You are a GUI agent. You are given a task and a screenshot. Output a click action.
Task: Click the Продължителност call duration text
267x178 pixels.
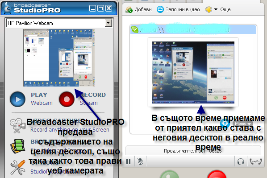[x=193, y=151]
